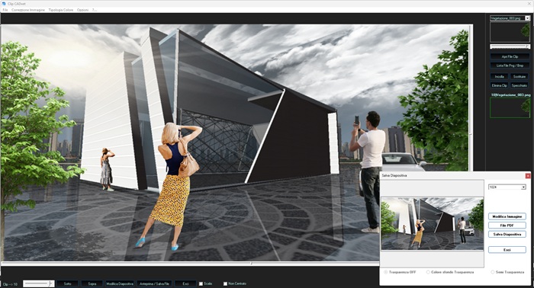
Task: Toggle the Non Centrato checkbox
Action: tap(225, 283)
